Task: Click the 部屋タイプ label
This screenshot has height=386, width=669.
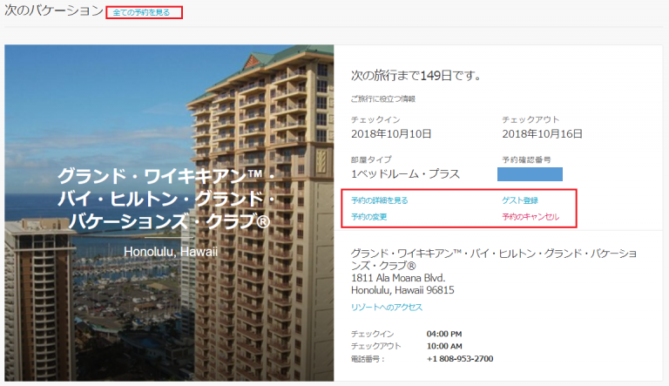Action: point(371,159)
